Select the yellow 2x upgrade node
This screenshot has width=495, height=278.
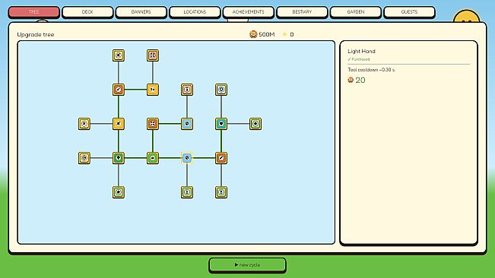(x=153, y=90)
